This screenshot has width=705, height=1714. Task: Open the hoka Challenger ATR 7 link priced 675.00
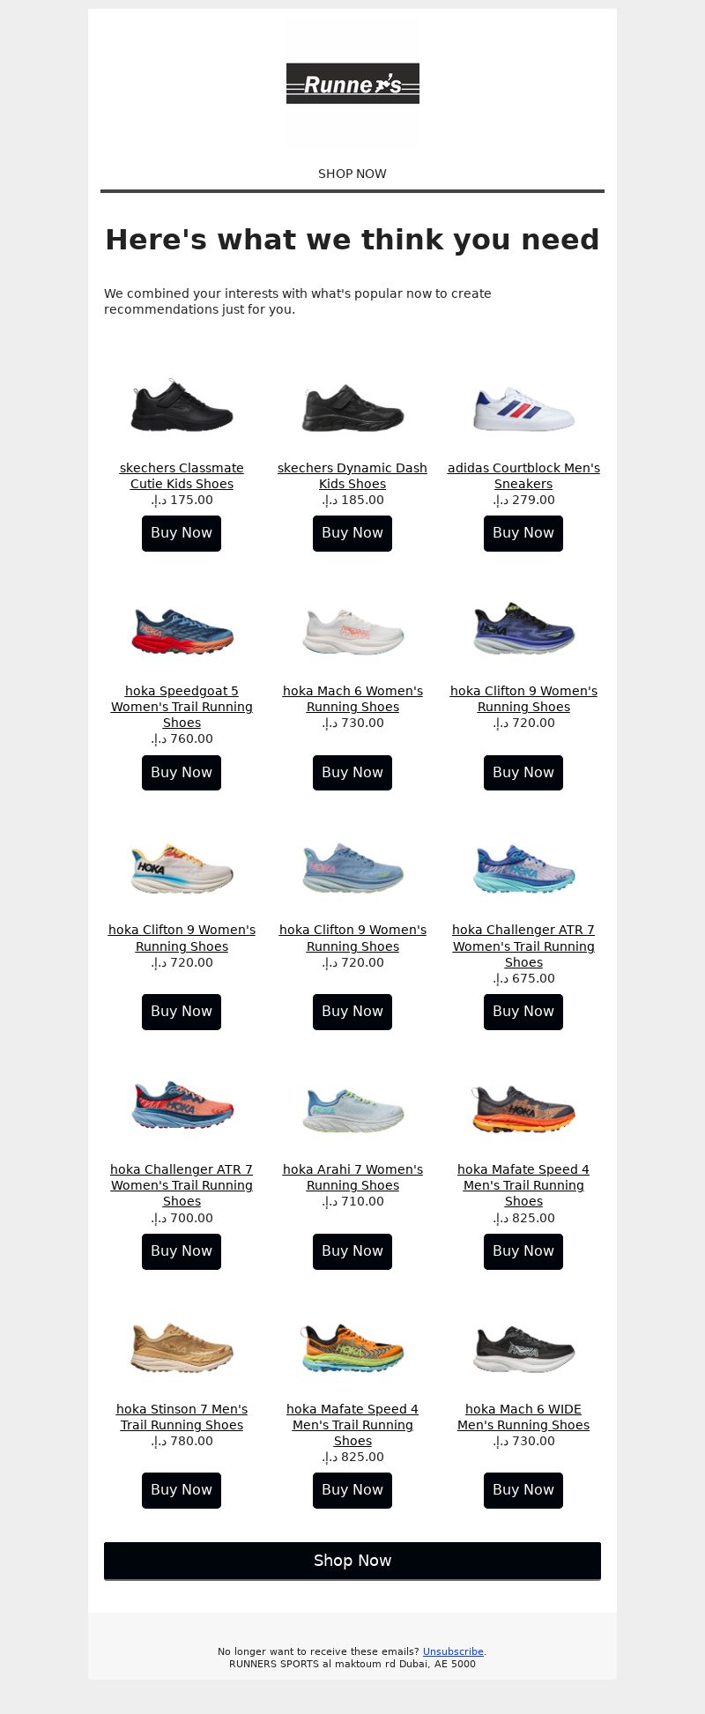click(523, 946)
